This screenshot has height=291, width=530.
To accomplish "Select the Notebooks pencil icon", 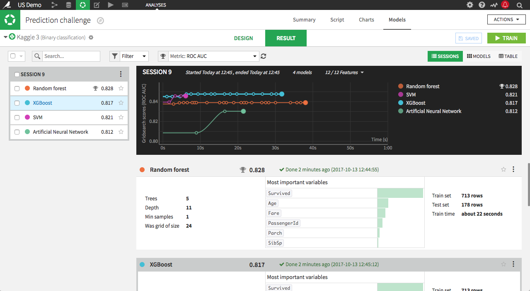I will (x=96, y=5).
